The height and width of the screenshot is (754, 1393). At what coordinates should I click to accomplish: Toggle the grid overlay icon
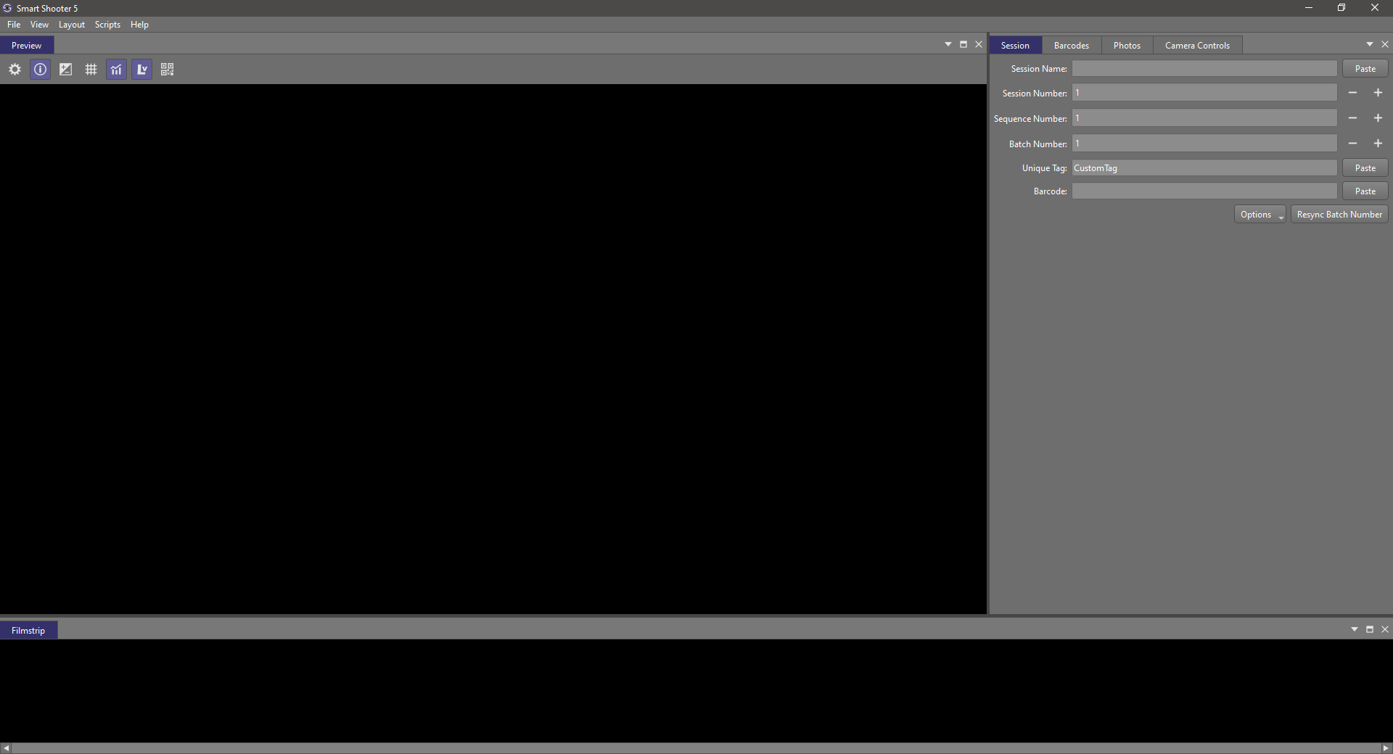(91, 70)
